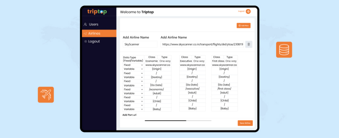Click the SkyScanner airline name field

point(140,44)
